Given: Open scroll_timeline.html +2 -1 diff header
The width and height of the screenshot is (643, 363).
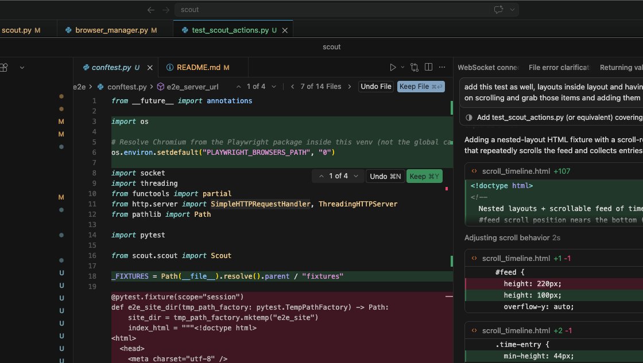Looking at the screenshot, I should click(554, 331).
